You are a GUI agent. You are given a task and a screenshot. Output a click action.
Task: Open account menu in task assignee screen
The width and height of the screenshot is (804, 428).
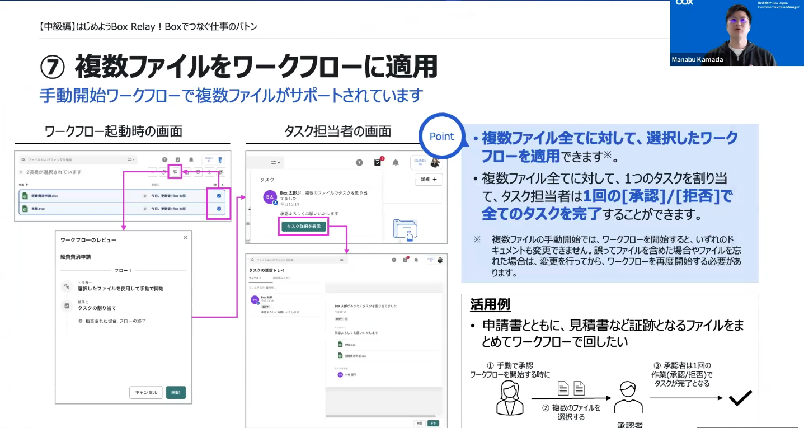coord(427,162)
